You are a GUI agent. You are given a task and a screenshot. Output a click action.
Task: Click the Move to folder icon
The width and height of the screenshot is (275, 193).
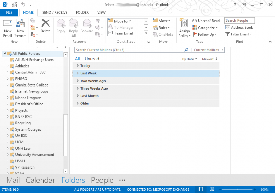point(162,21)
